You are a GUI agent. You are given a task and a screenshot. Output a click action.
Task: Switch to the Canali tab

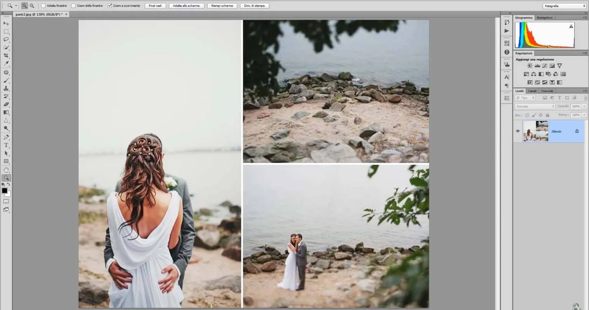532,91
